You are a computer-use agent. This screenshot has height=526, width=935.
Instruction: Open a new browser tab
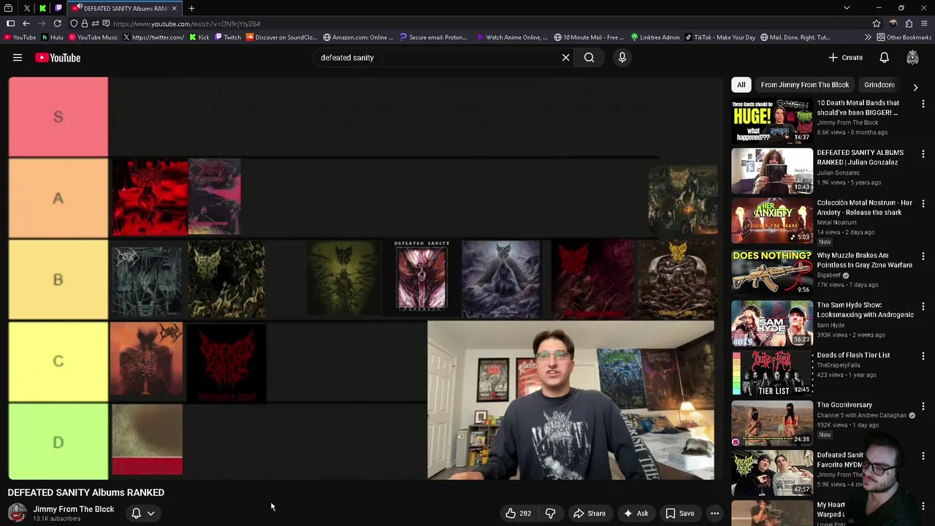pyautogui.click(x=191, y=8)
